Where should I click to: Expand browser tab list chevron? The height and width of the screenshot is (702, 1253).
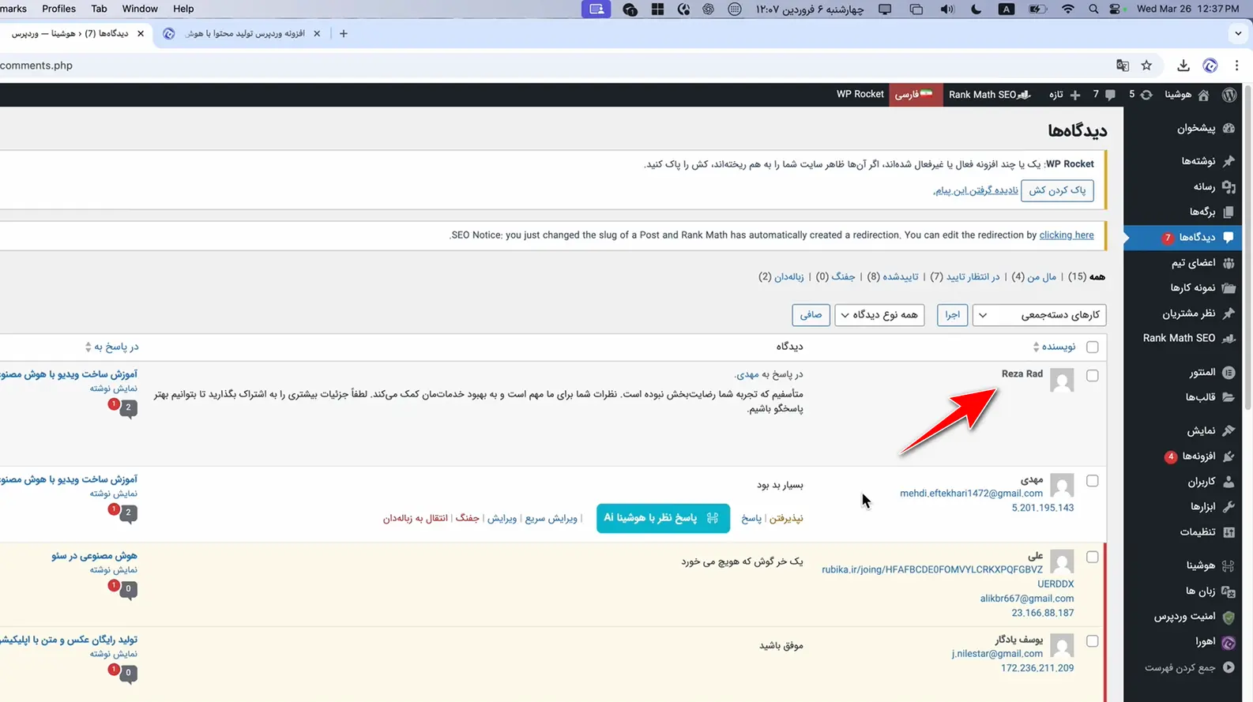point(1238,34)
